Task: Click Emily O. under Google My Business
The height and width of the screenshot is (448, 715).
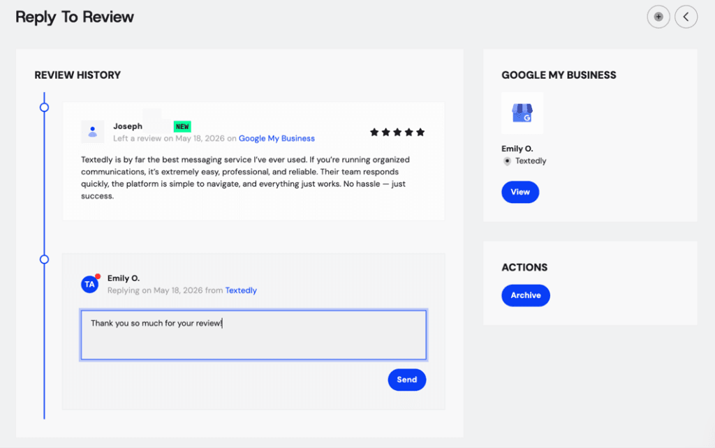Action: pyautogui.click(x=517, y=149)
